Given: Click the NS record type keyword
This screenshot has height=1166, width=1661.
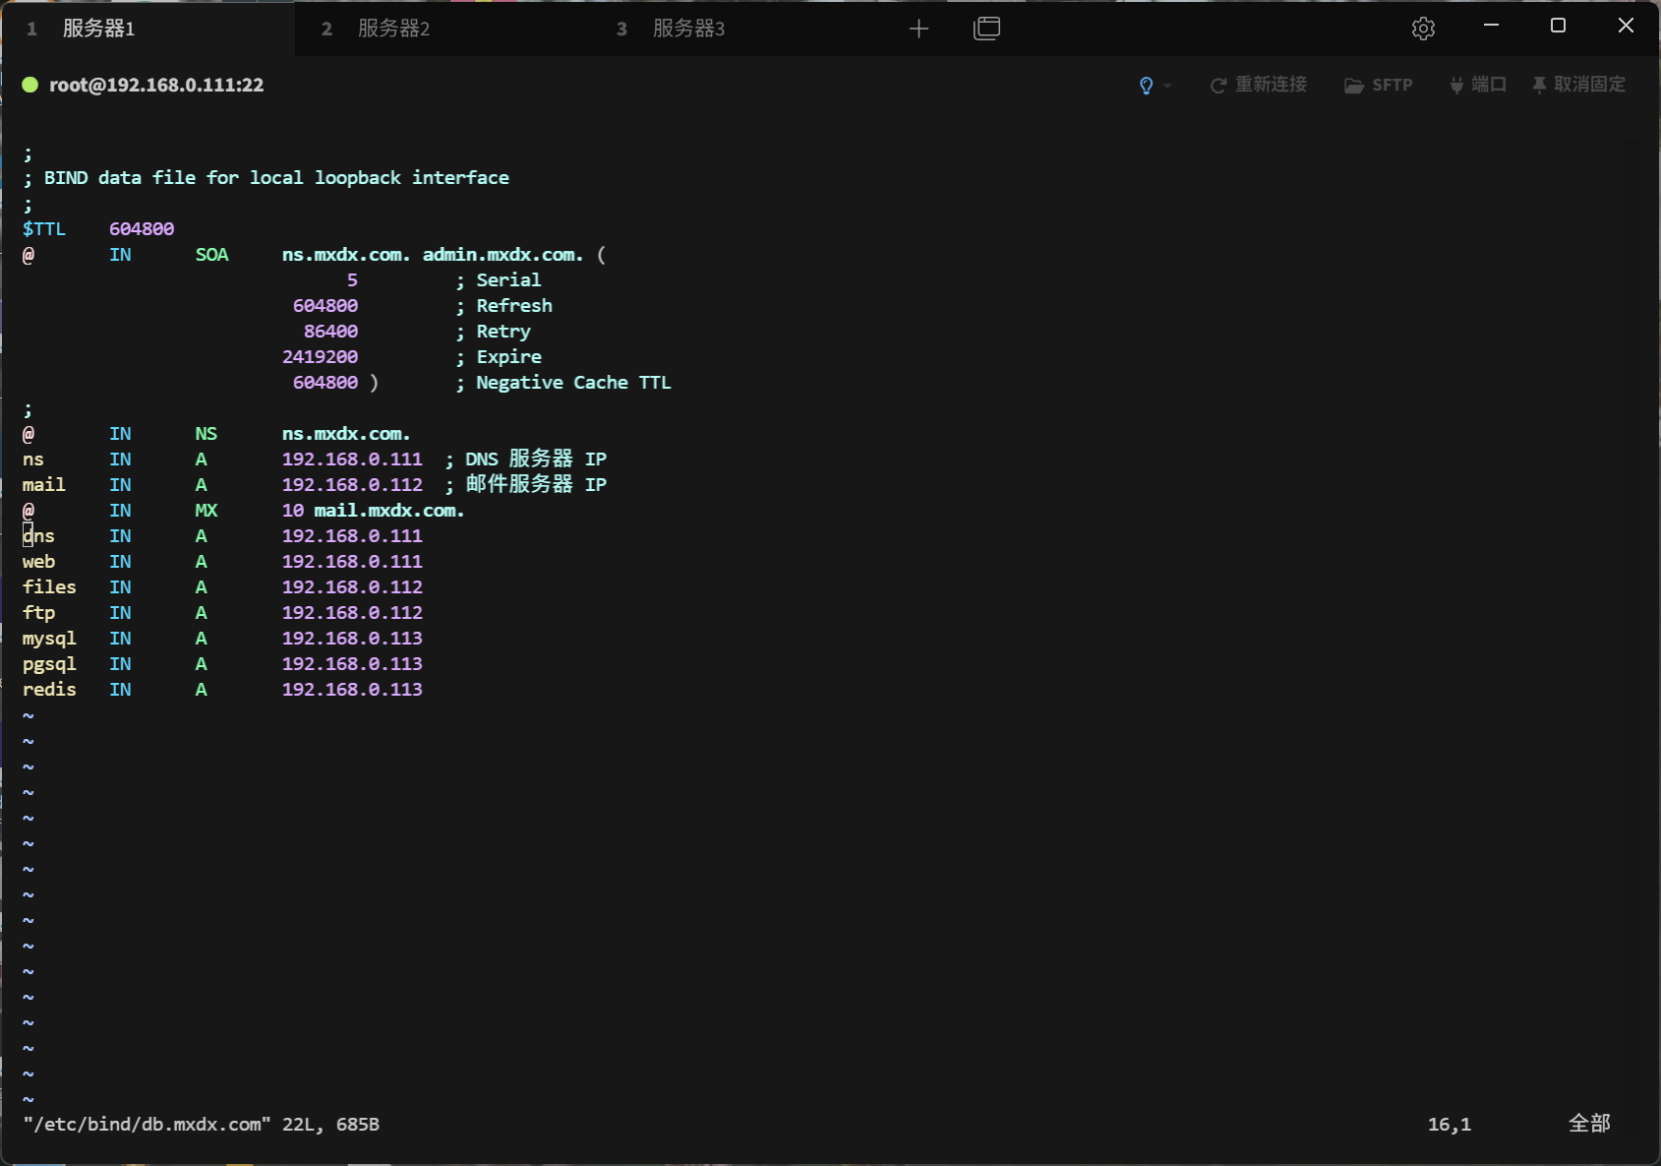Looking at the screenshot, I should [x=206, y=433].
